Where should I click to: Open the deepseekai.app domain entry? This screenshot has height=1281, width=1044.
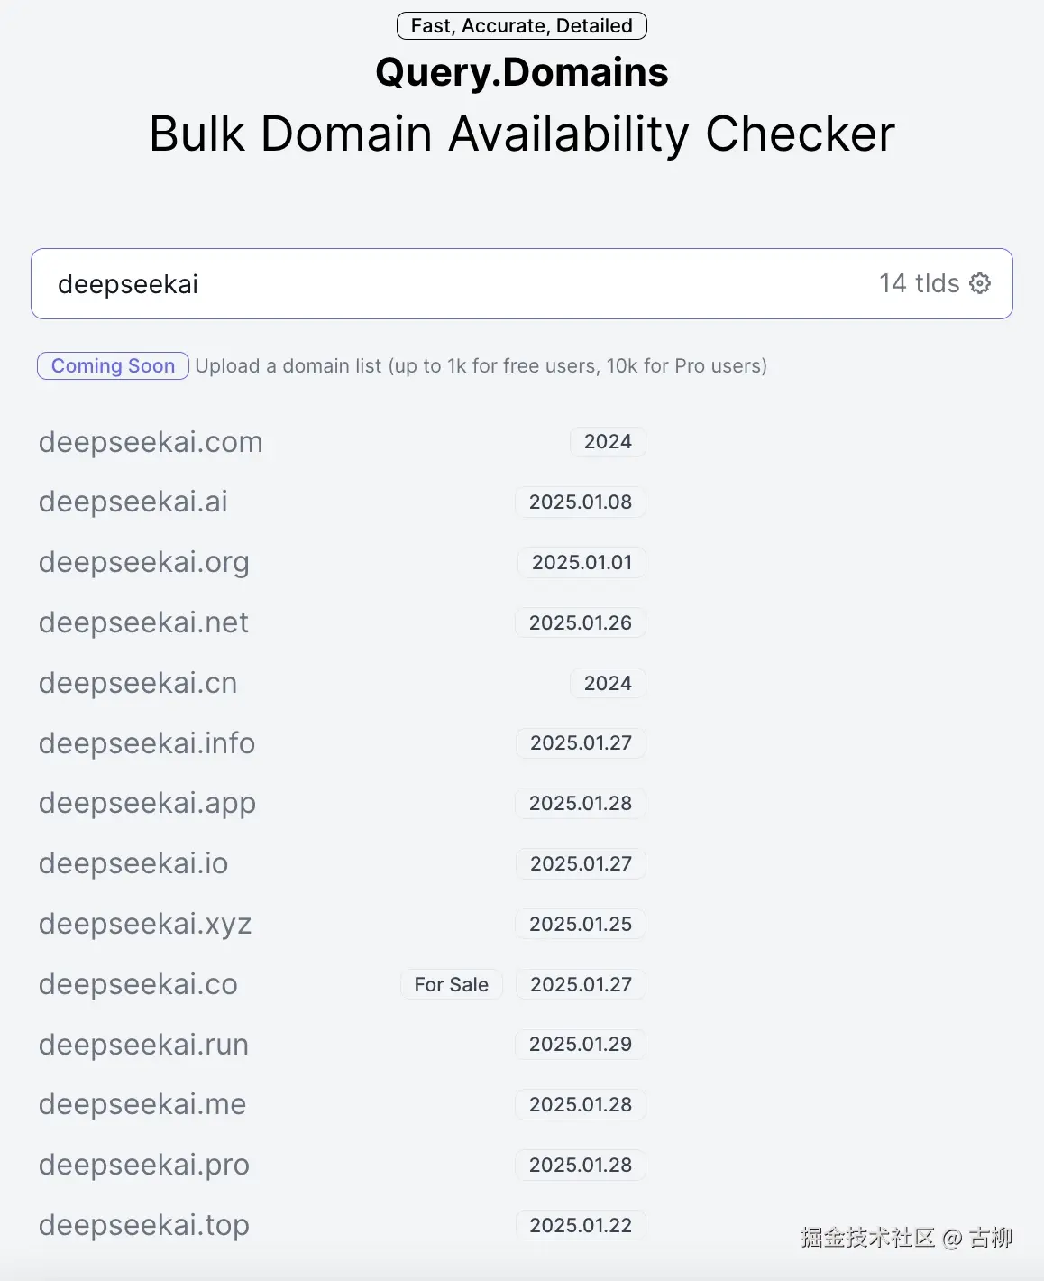pyautogui.click(x=147, y=803)
